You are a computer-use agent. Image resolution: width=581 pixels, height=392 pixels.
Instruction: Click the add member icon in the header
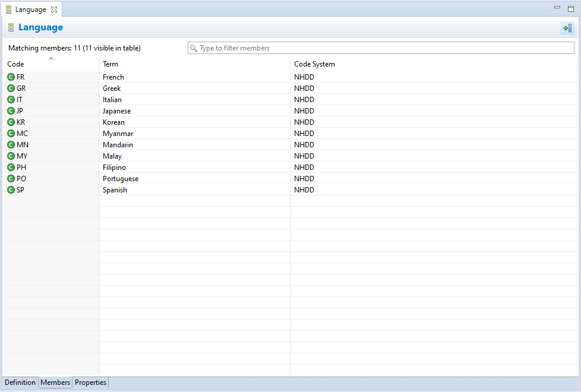tap(567, 28)
